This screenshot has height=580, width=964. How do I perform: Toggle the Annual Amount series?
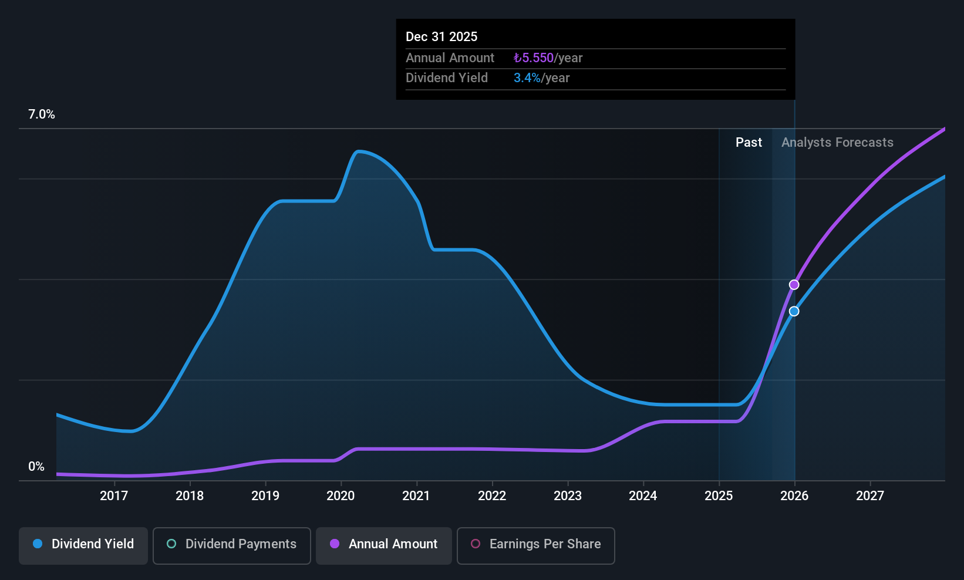(x=384, y=546)
